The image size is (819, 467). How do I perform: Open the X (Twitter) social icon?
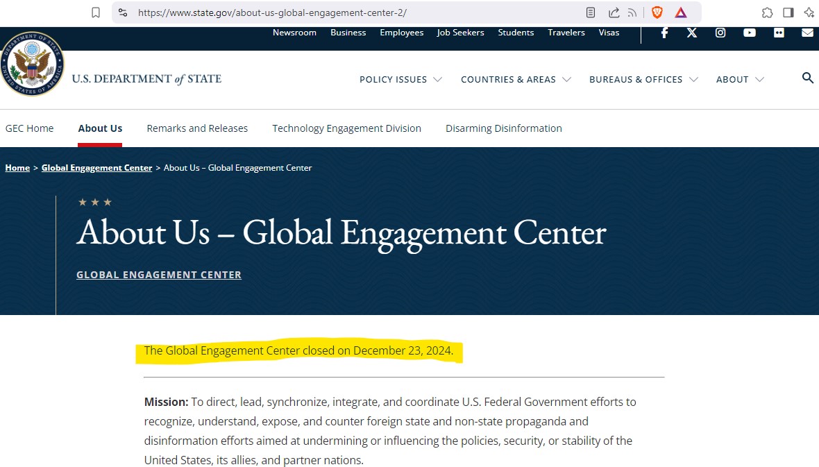click(692, 33)
